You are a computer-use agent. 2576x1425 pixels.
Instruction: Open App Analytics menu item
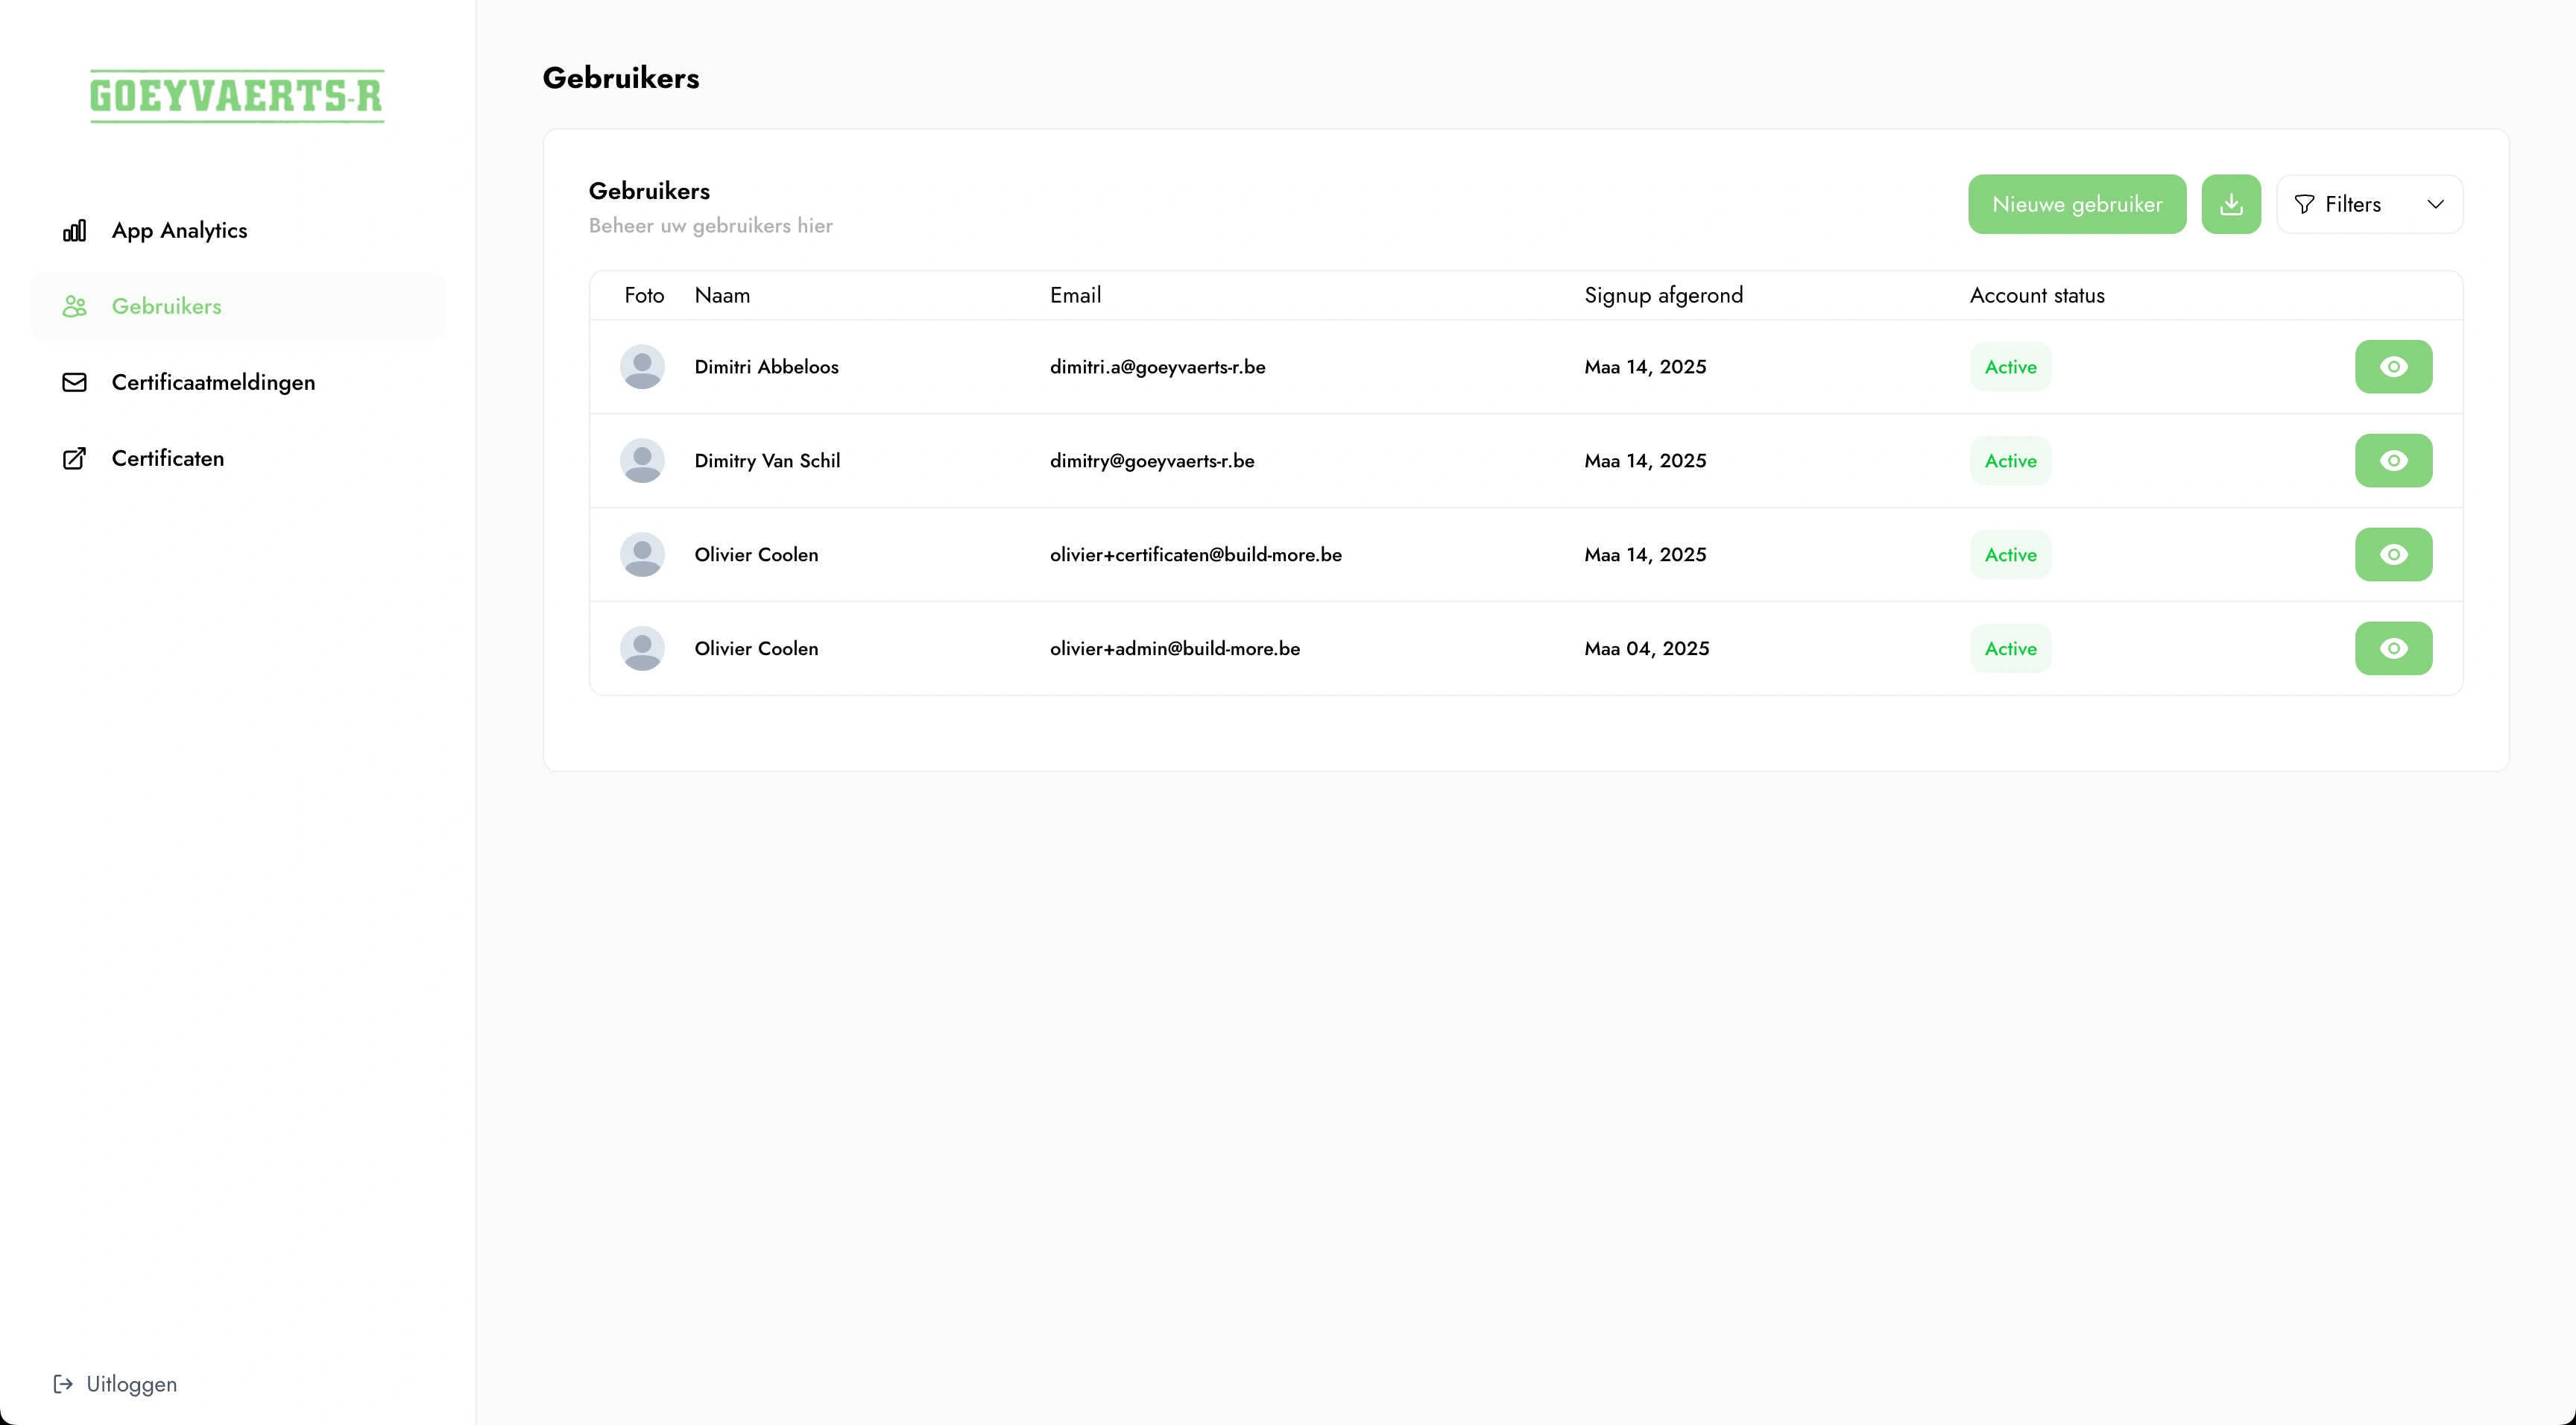coord(179,231)
